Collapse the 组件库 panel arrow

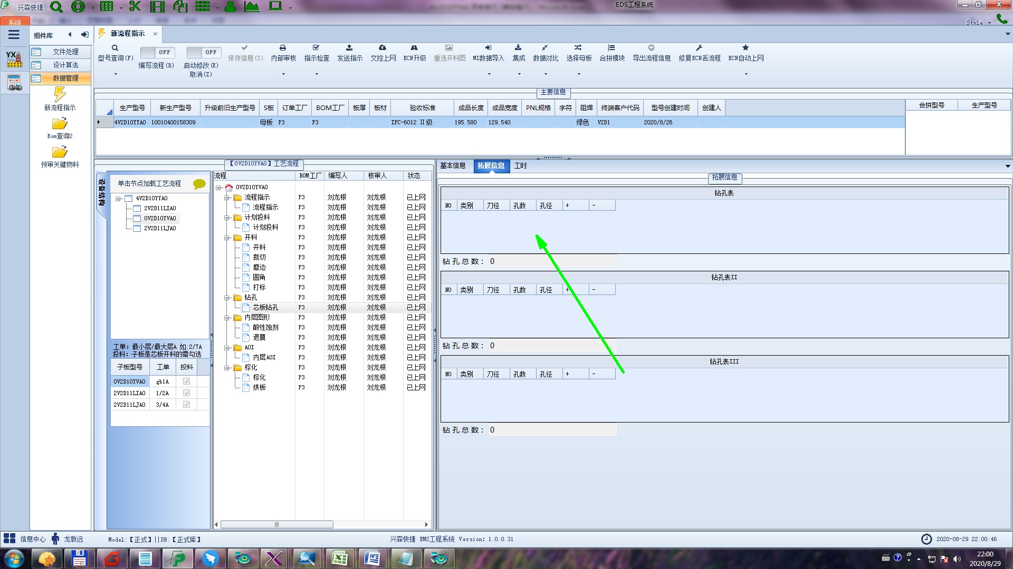click(70, 35)
